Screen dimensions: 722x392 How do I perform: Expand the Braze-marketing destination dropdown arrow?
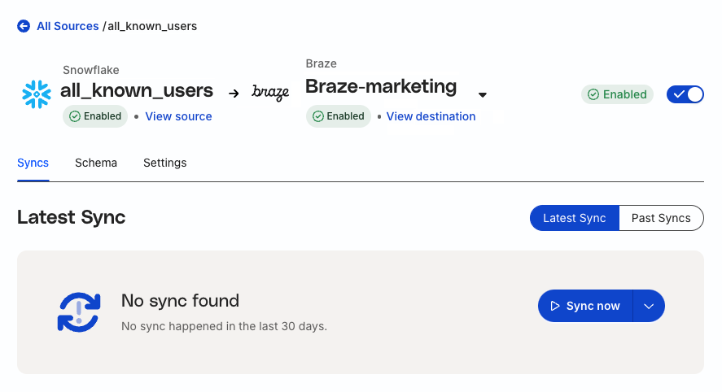(482, 95)
